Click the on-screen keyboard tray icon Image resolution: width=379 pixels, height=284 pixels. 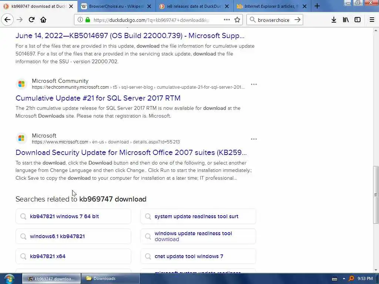[335, 279]
